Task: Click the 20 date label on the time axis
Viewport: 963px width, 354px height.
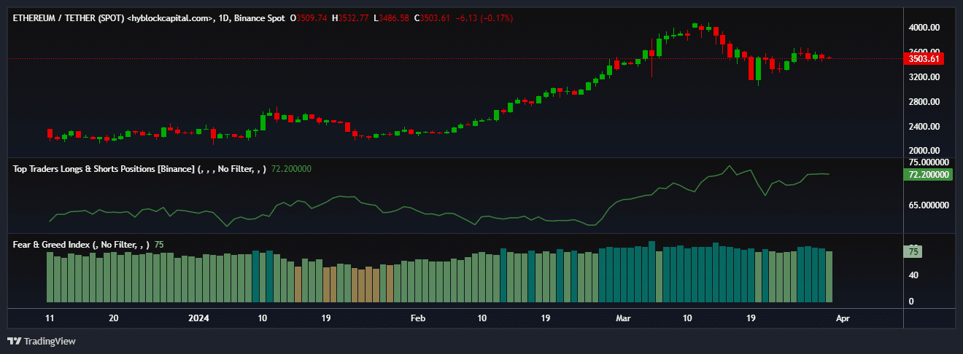Action: point(113,318)
